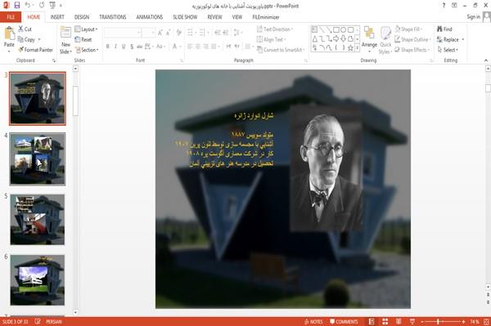Decrease font size with the small A
491x326 pixels.
coord(168,33)
